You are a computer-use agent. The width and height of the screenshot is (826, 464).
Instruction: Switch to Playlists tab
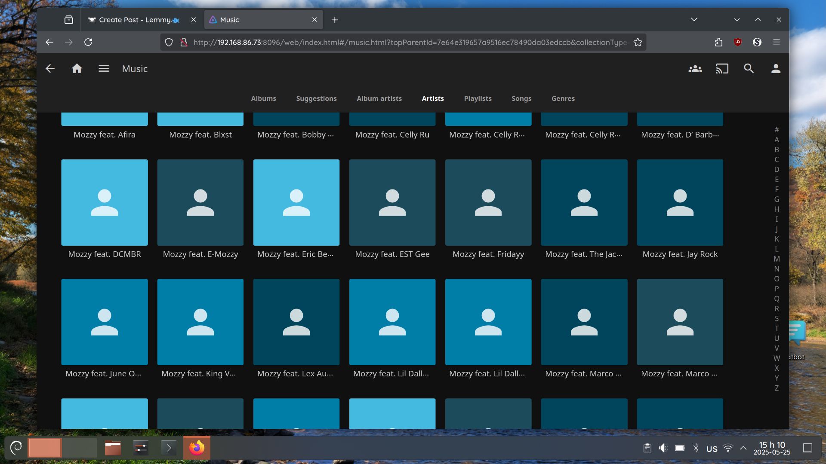point(478,98)
